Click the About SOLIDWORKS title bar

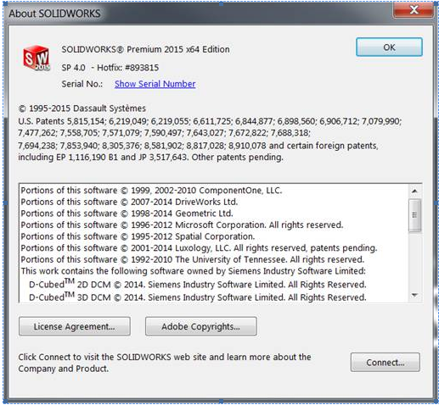tap(198, 13)
